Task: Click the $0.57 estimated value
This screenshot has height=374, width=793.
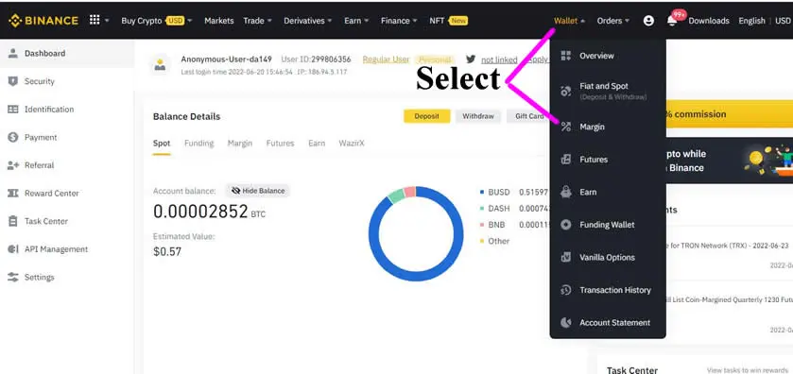Action: click(x=167, y=251)
